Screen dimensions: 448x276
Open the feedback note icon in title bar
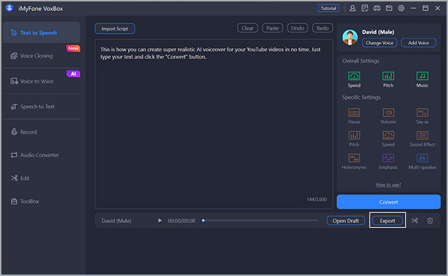(x=365, y=8)
